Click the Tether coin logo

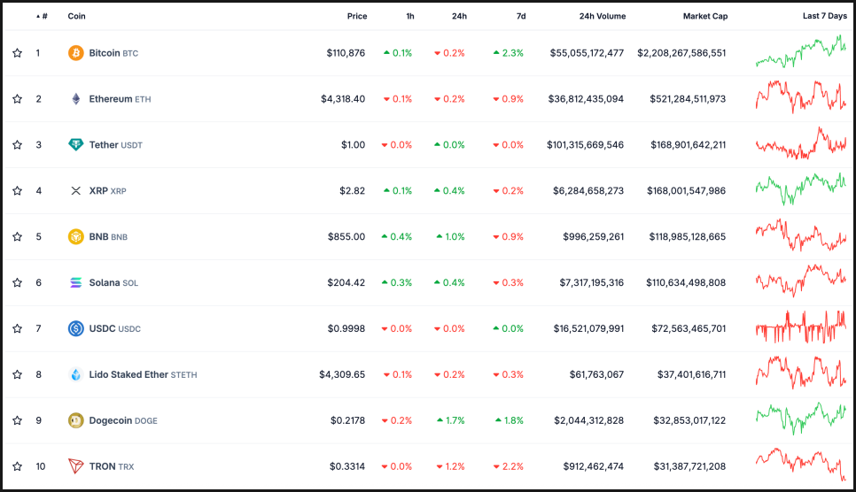pos(76,144)
